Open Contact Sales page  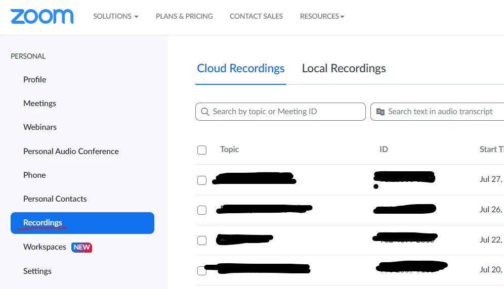pos(256,16)
